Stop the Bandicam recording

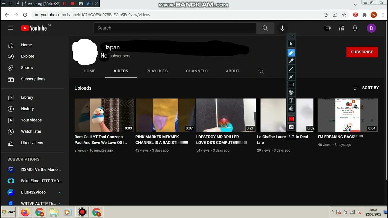point(72,4)
